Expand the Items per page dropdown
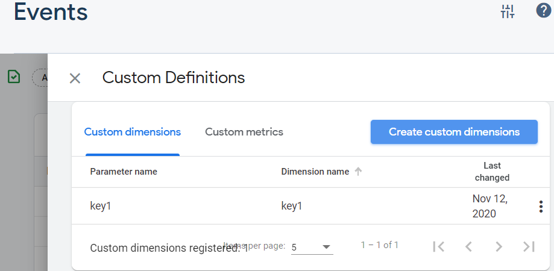Image resolution: width=554 pixels, height=271 pixels. 312,247
